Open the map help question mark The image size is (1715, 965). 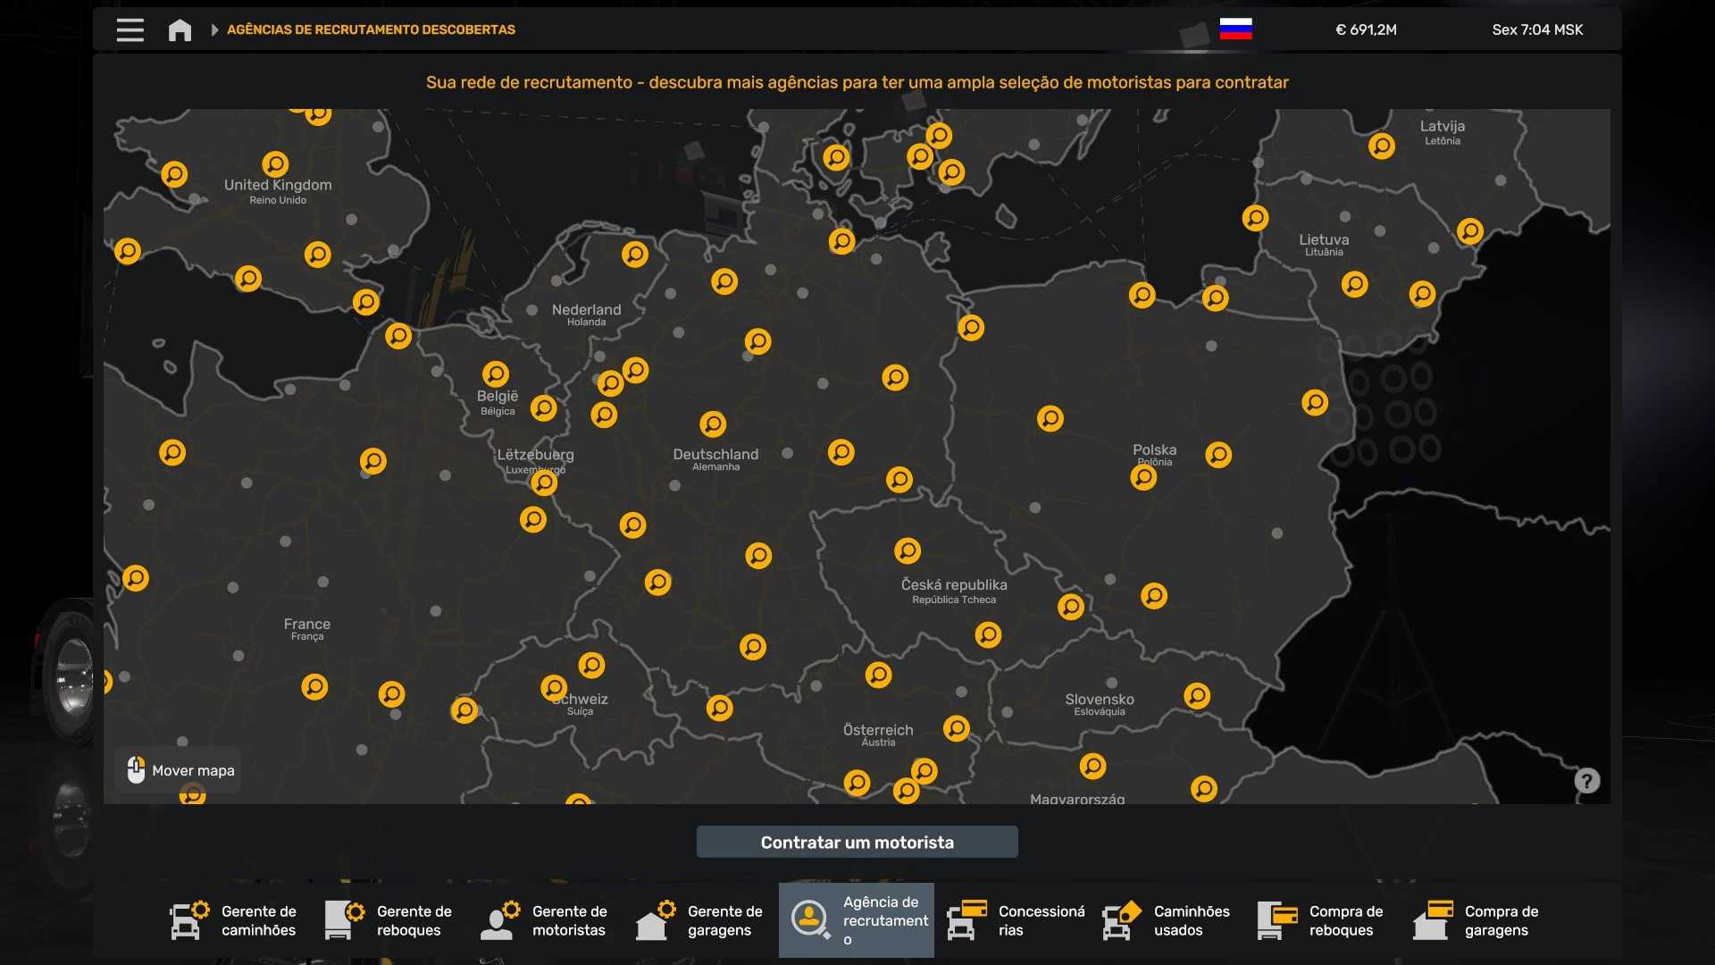[x=1586, y=781]
